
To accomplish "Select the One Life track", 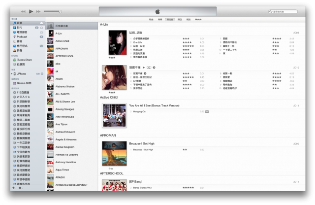I will (137, 42).
